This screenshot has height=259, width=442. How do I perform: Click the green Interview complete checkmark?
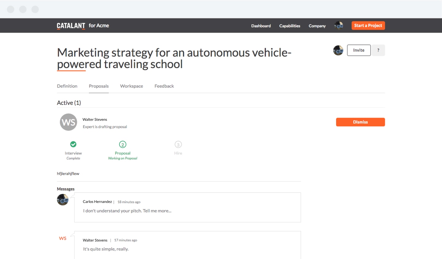coord(73,144)
